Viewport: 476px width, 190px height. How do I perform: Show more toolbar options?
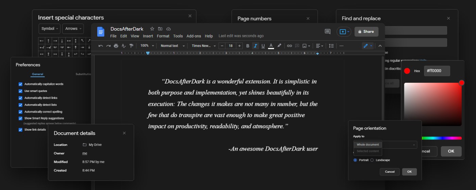(x=341, y=46)
